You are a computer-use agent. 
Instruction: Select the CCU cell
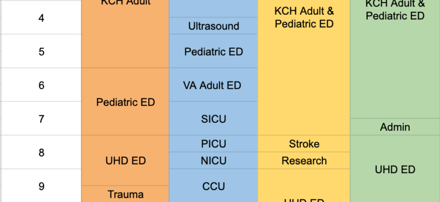click(x=213, y=185)
